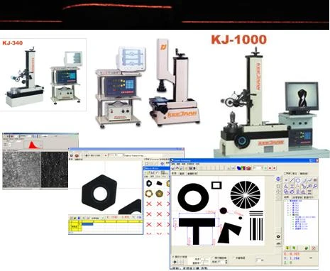
Task: Select the point measurement tool
Action: [286, 180]
